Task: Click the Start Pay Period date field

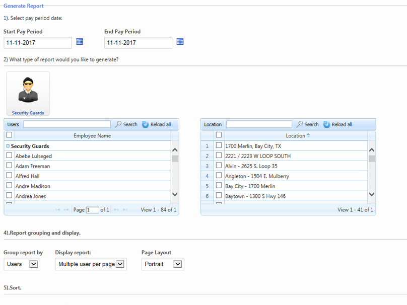Action: click(x=38, y=43)
